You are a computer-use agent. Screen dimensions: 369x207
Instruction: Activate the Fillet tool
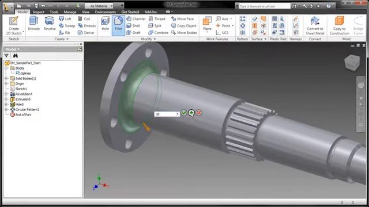coord(118,25)
